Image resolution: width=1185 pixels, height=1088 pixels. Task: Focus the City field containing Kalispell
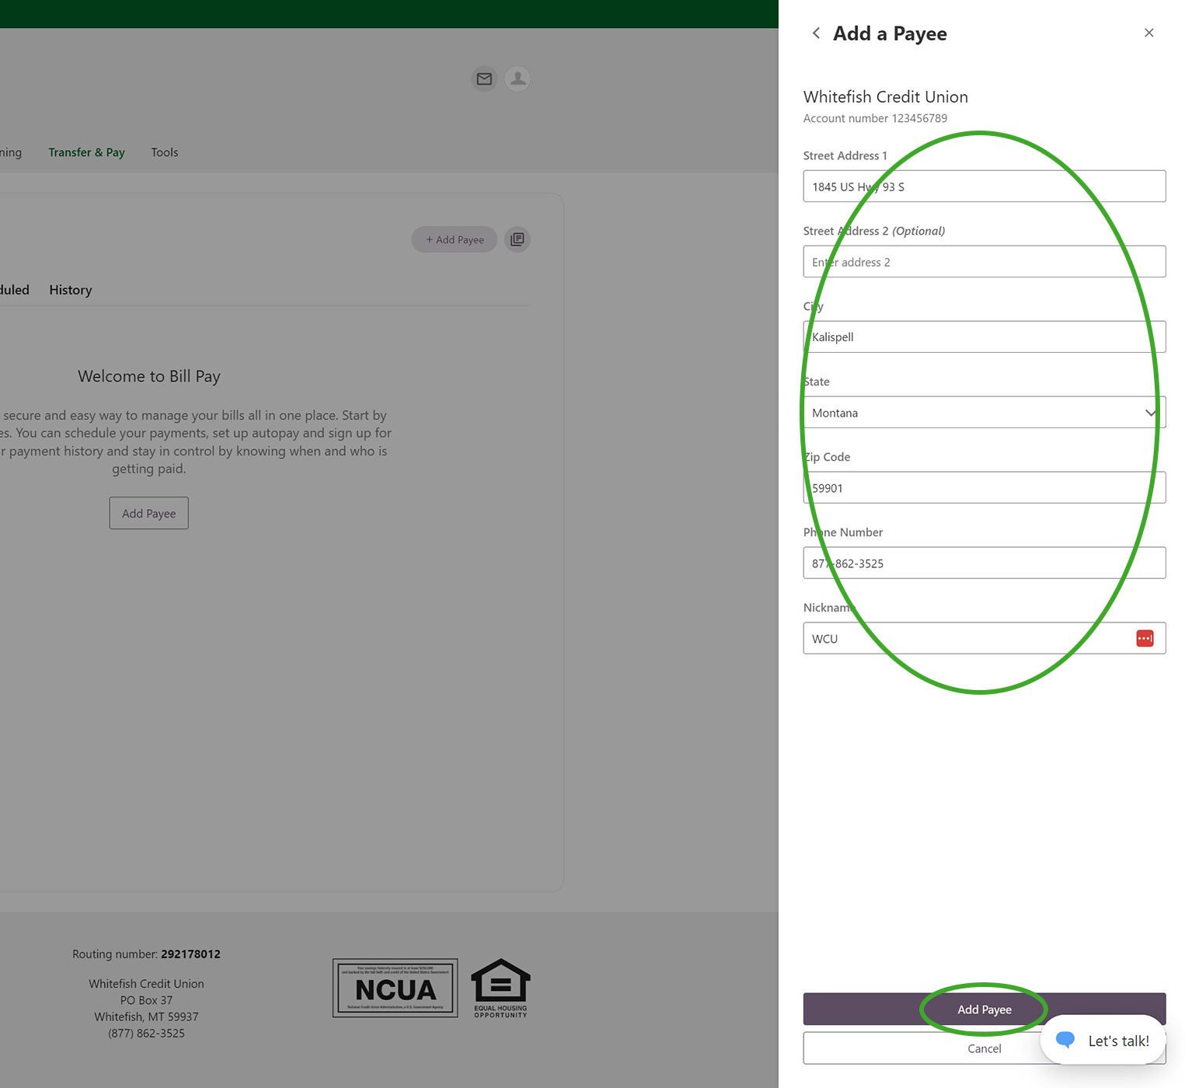(x=985, y=337)
